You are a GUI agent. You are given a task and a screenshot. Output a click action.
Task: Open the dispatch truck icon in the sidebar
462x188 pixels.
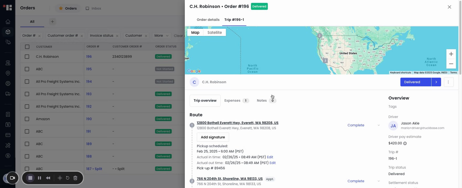coord(8,42)
